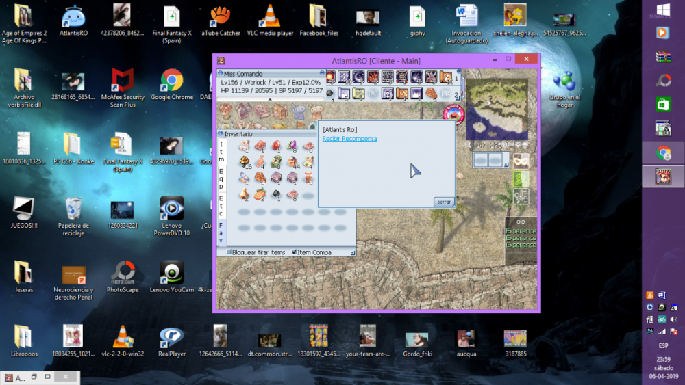
Task: Select the orange pumpkin item in inventory
Action: [260, 194]
